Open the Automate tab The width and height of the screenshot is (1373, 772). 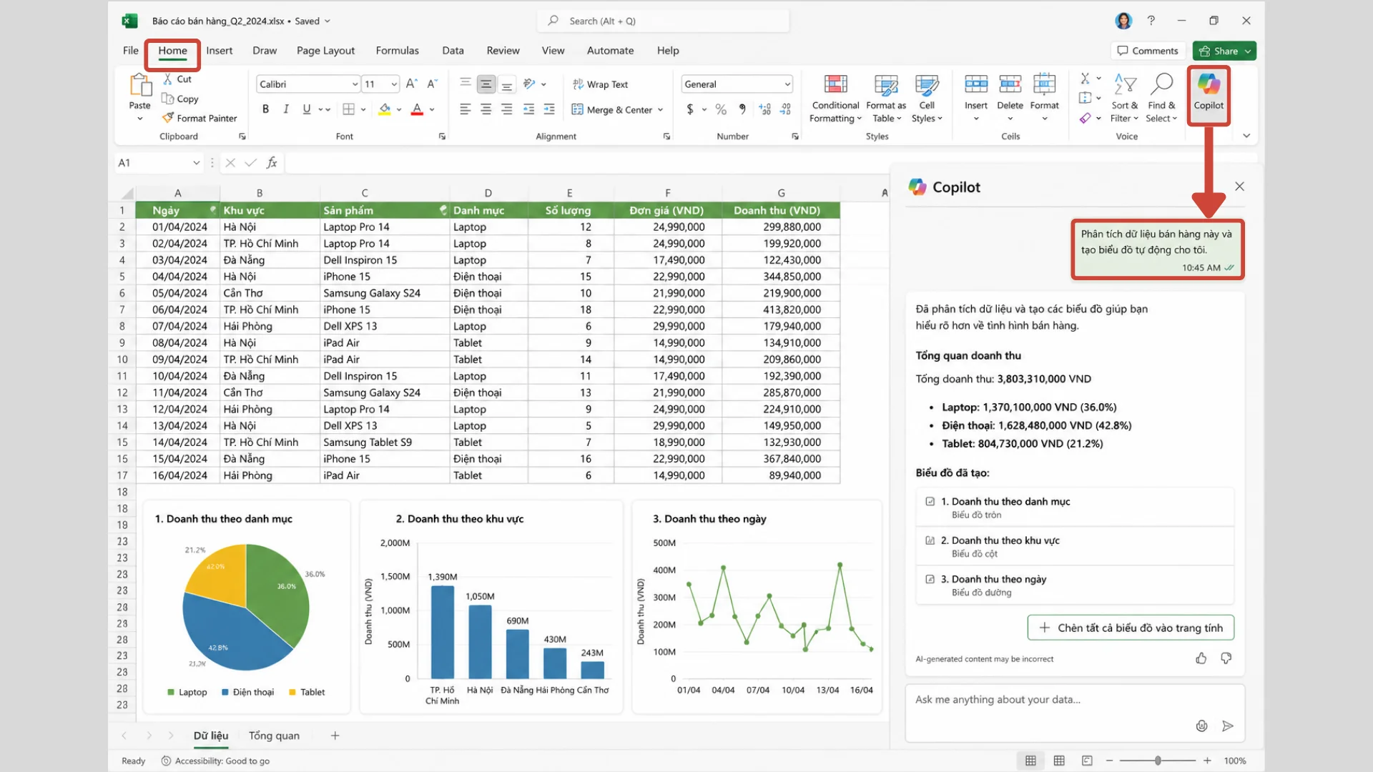point(610,51)
